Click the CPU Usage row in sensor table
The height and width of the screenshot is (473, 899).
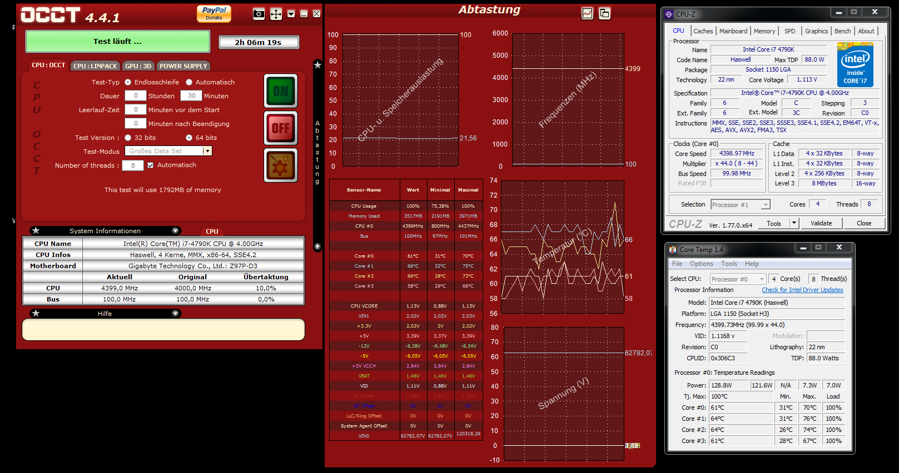click(x=405, y=206)
